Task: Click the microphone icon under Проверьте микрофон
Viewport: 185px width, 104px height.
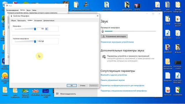Action: [103, 31]
